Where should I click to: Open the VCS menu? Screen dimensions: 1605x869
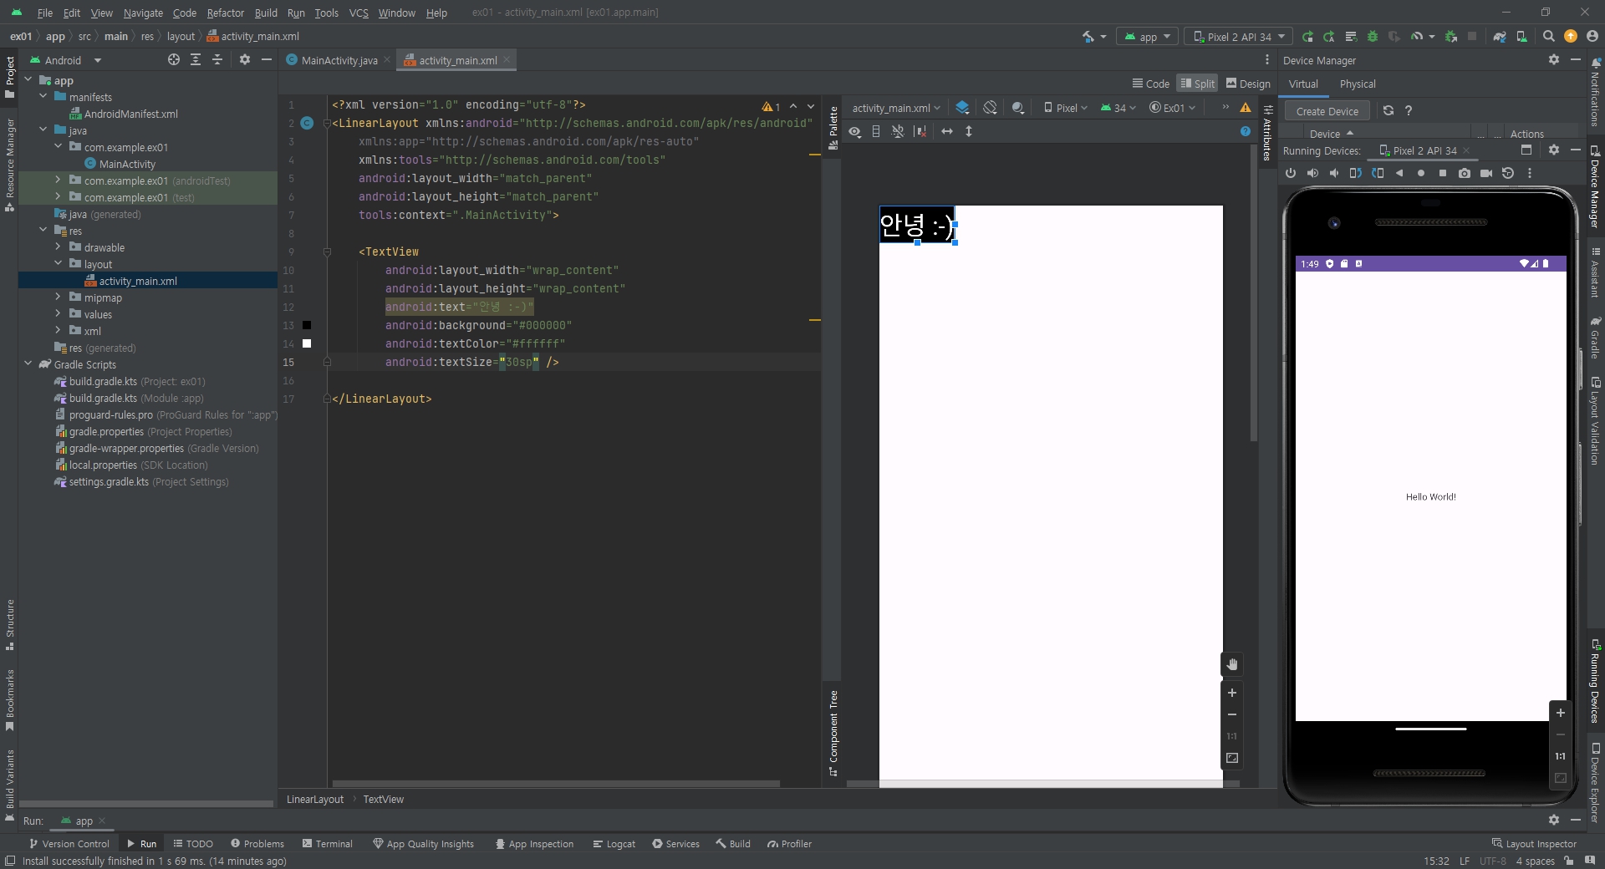click(359, 13)
